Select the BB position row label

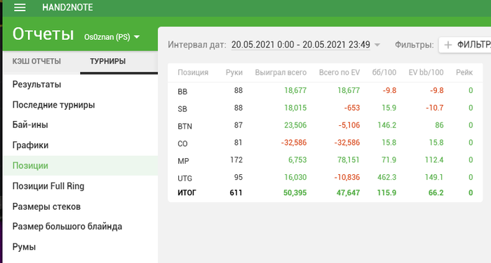coord(182,92)
